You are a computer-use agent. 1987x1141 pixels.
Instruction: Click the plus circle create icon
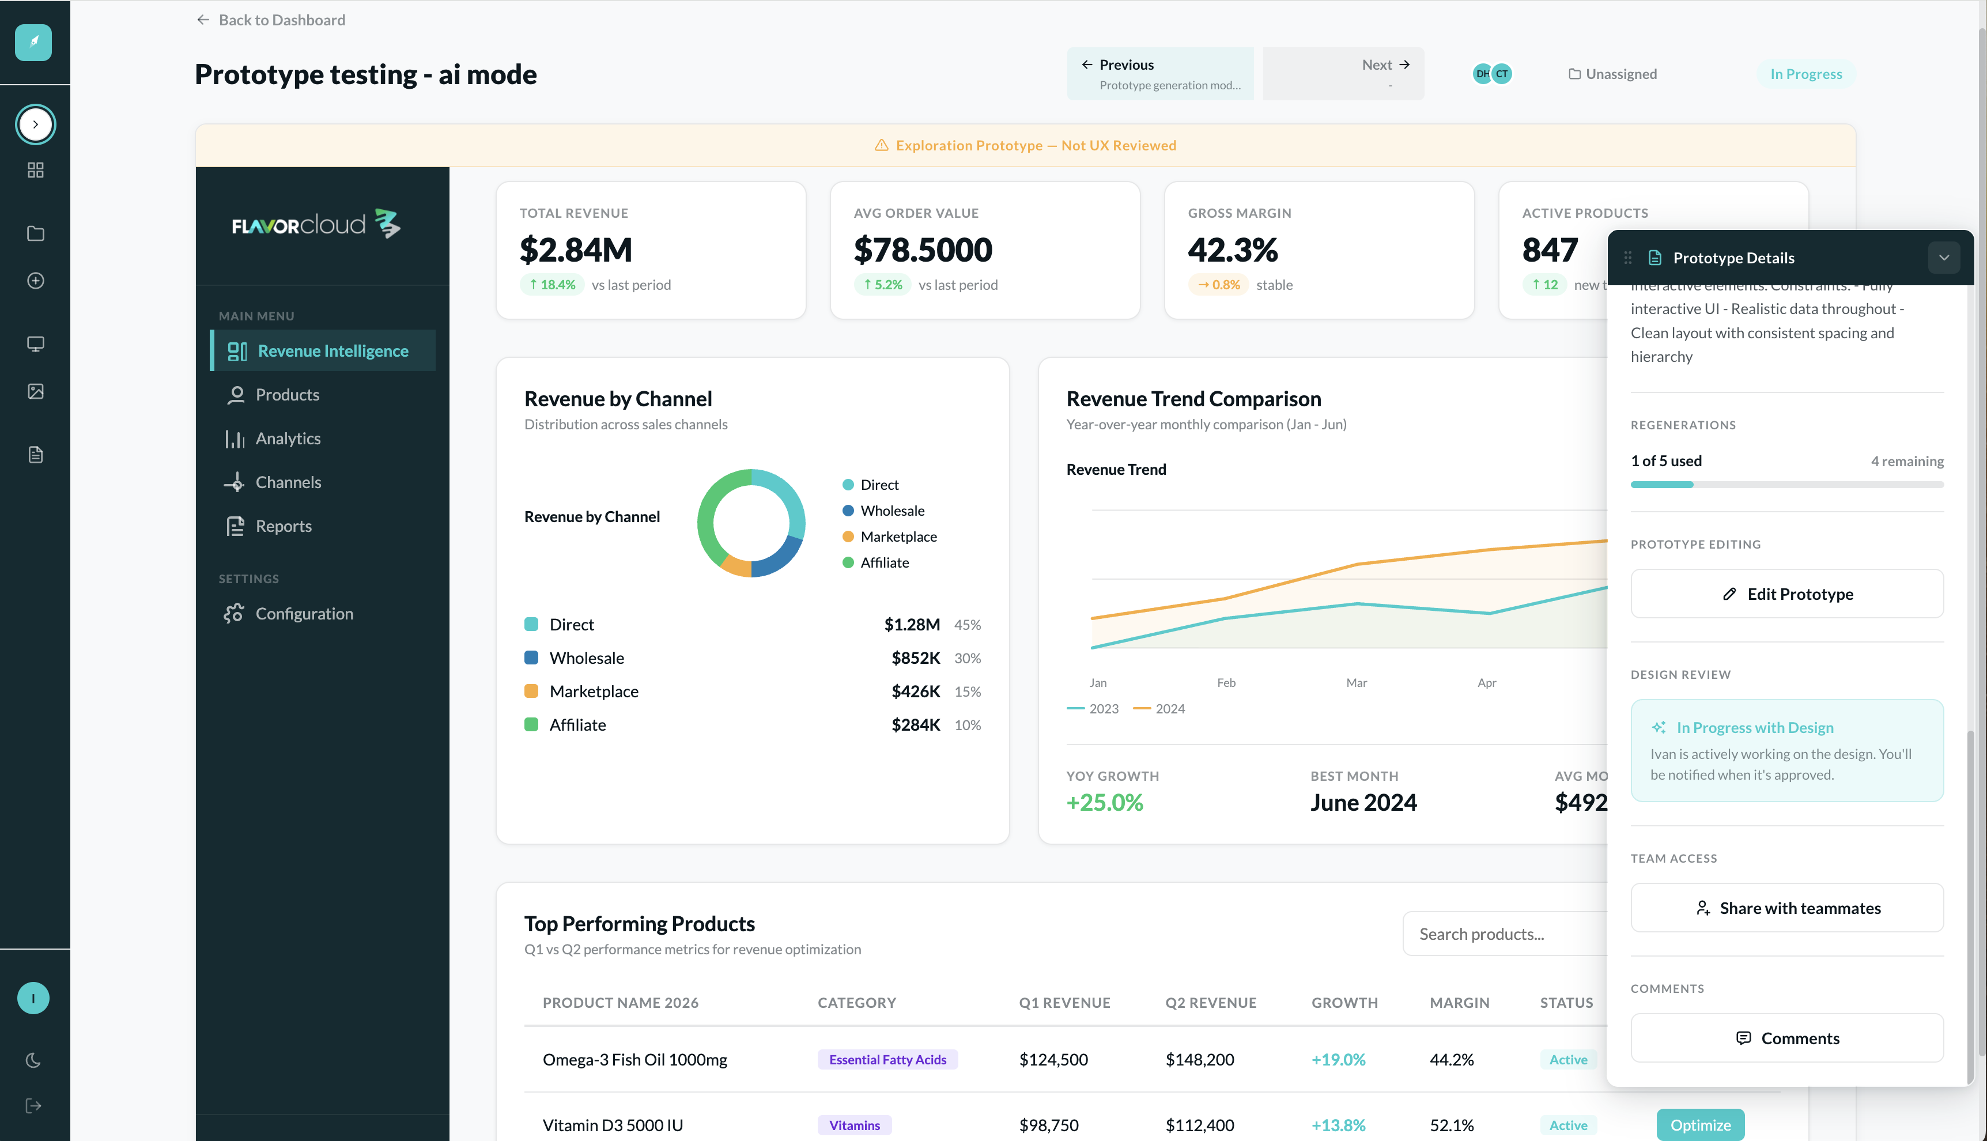click(35, 281)
